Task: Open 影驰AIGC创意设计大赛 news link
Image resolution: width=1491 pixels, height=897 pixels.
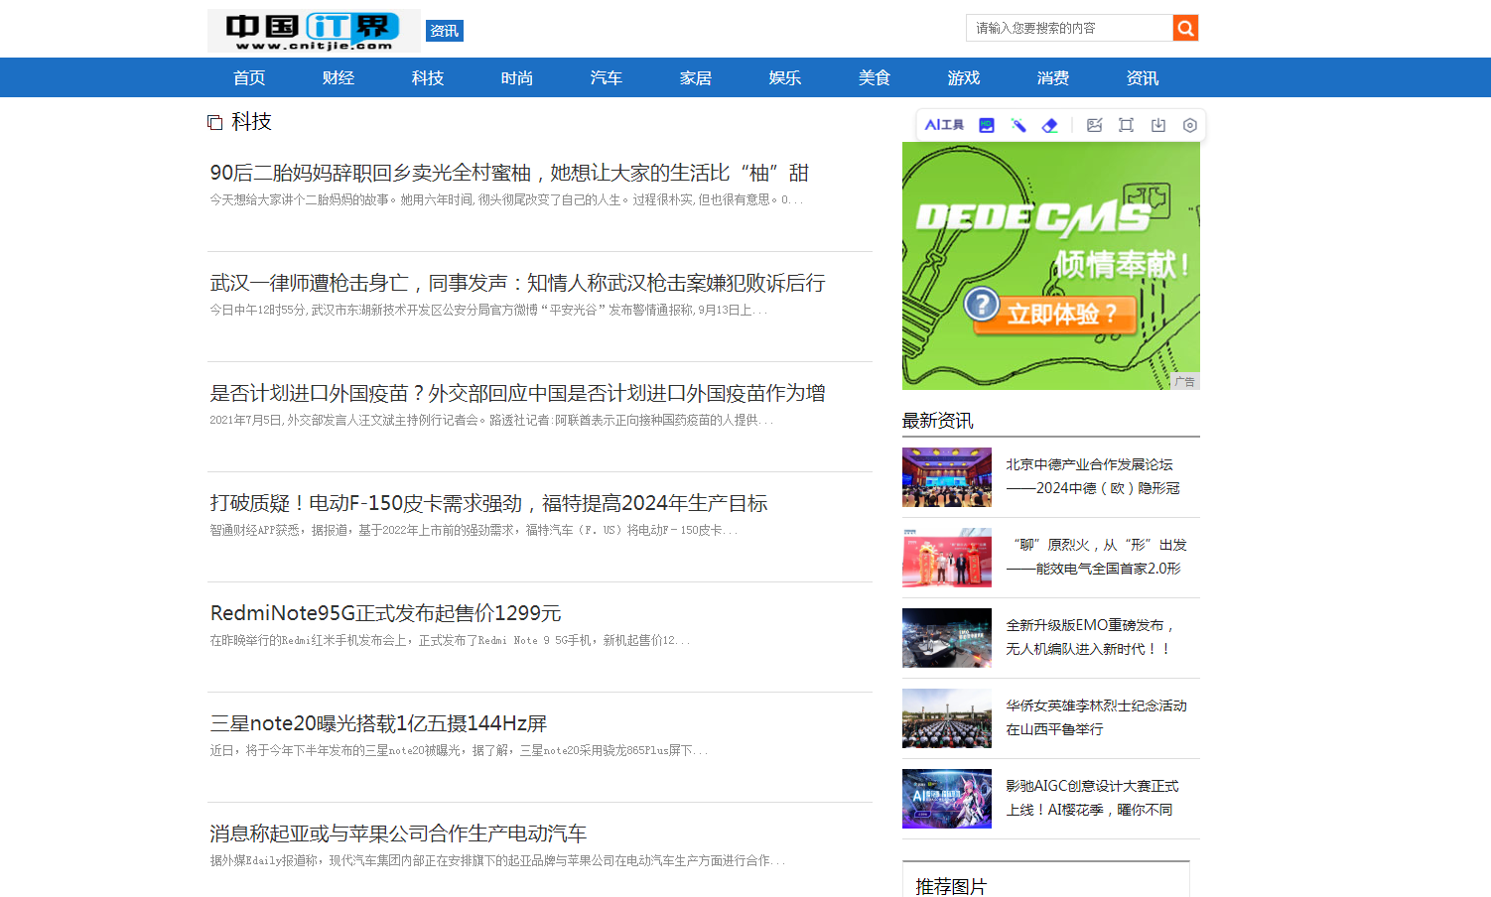Action: (x=1092, y=798)
